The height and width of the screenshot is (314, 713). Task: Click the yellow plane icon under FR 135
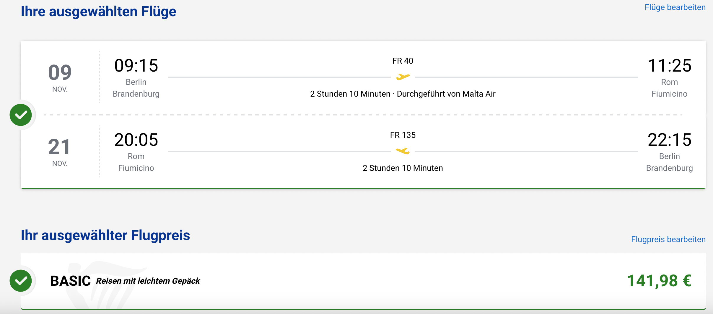pyautogui.click(x=403, y=151)
